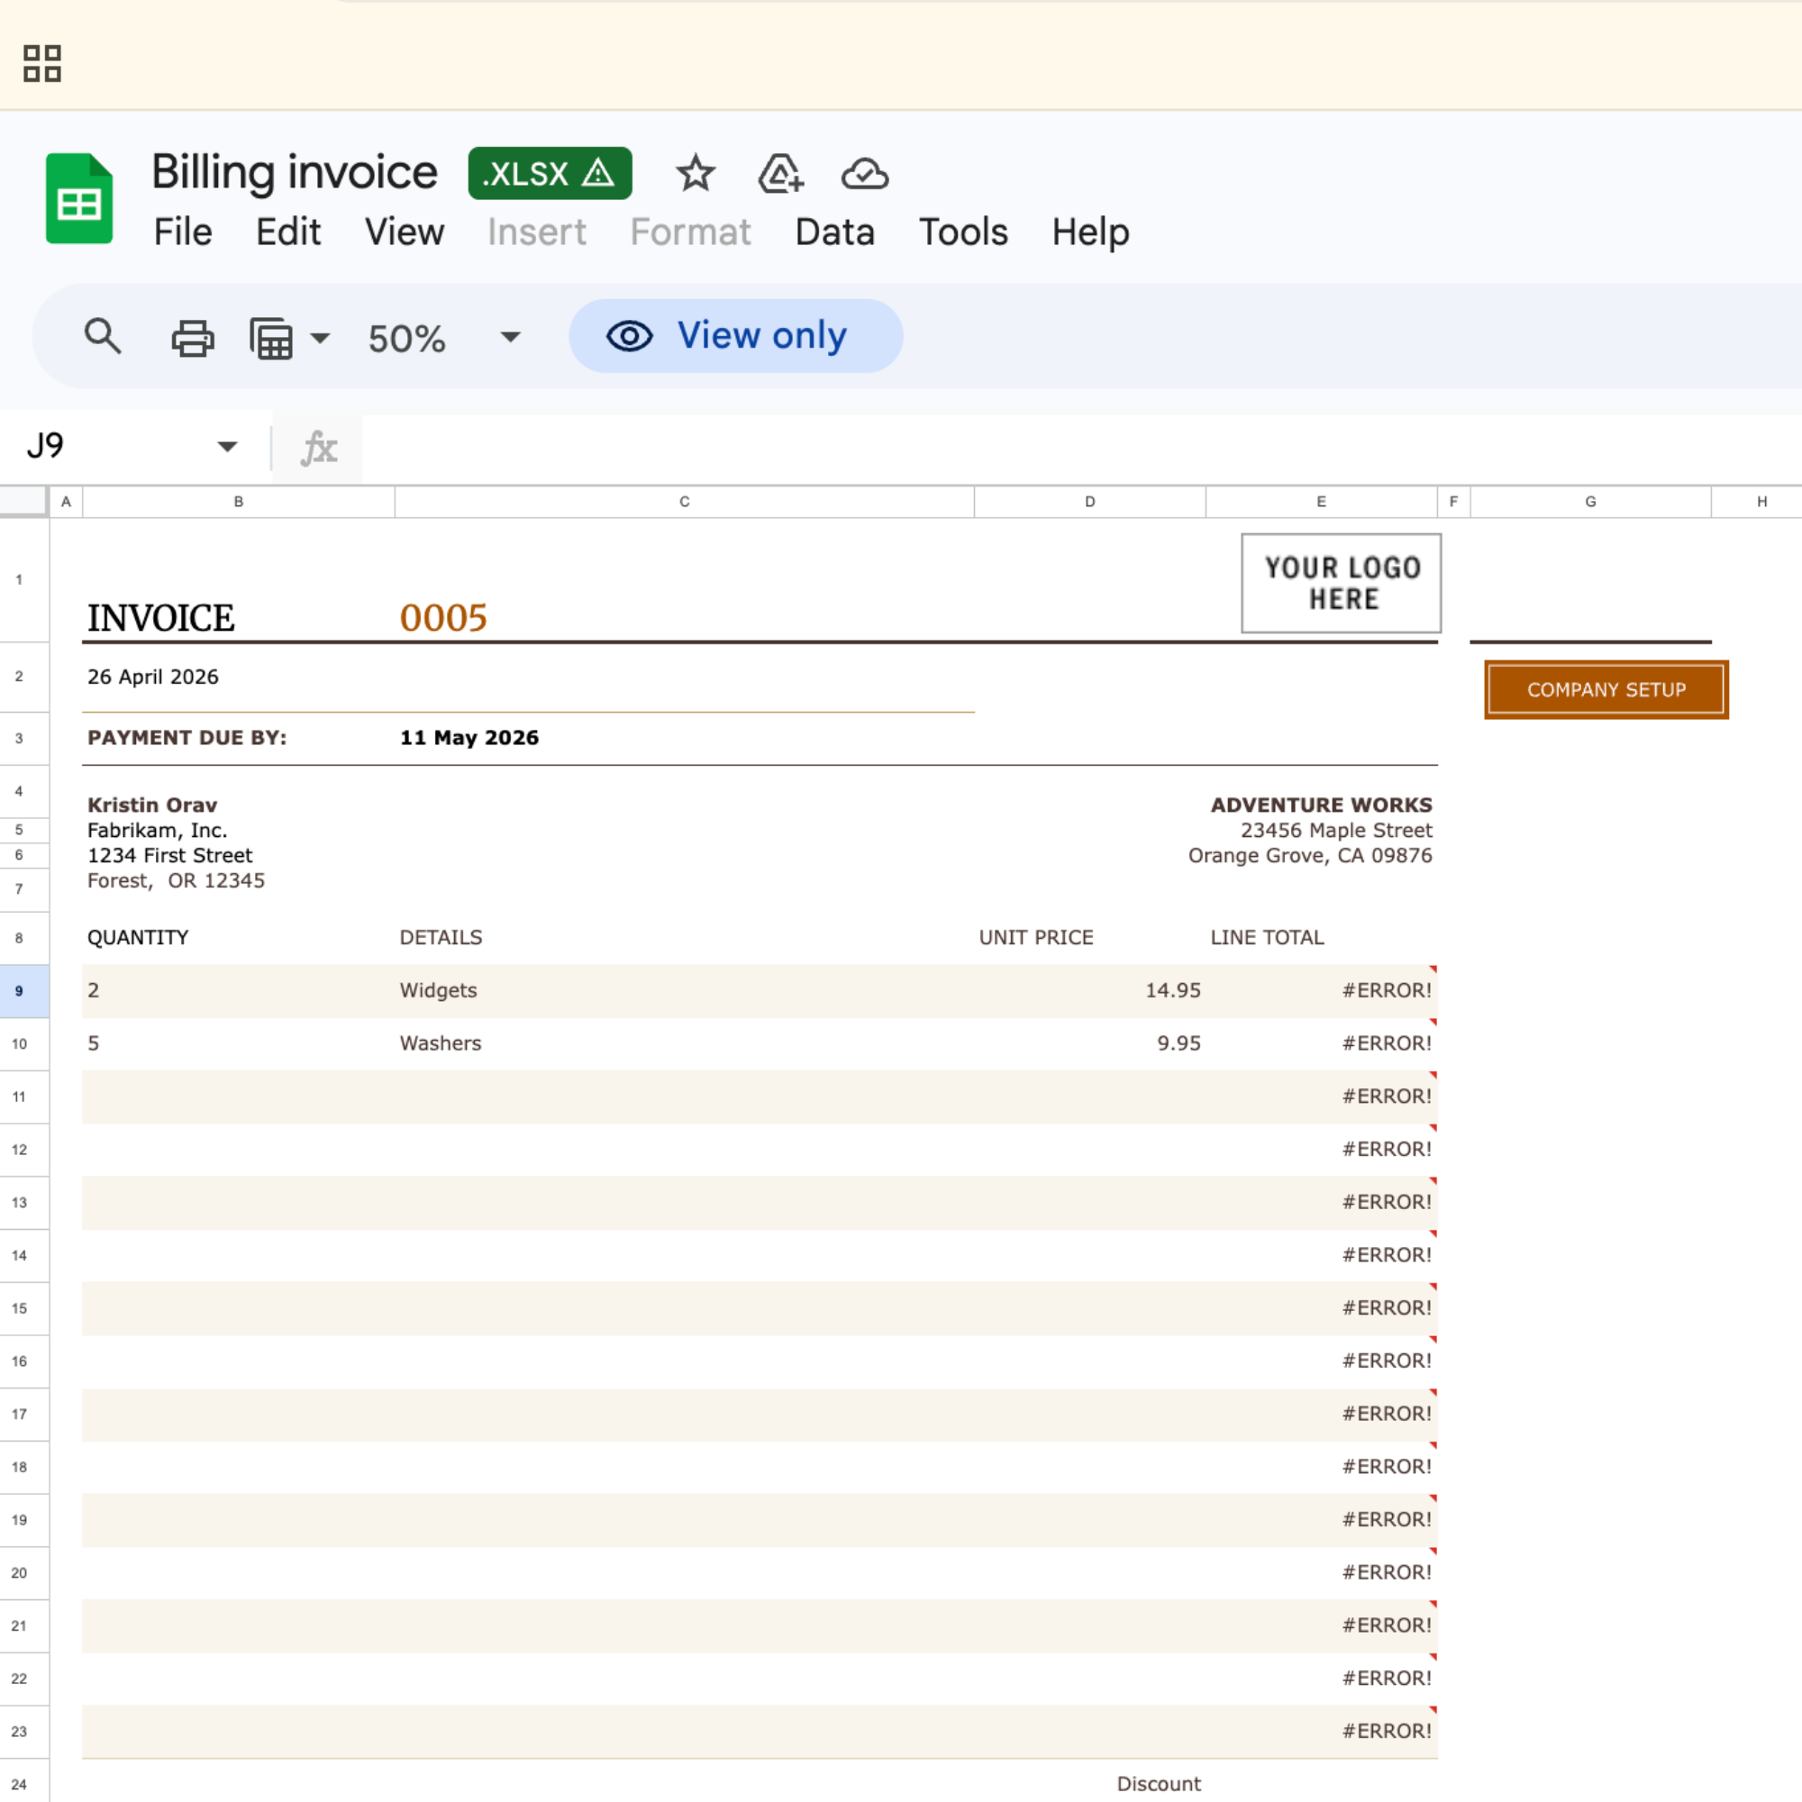This screenshot has height=1802, width=1802.
Task: Select row 16 header
Action: [24, 1361]
